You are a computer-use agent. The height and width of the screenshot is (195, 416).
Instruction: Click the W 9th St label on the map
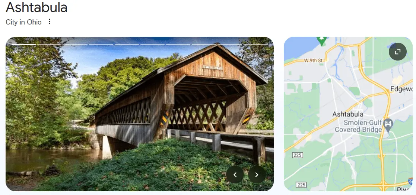[x=313, y=61]
